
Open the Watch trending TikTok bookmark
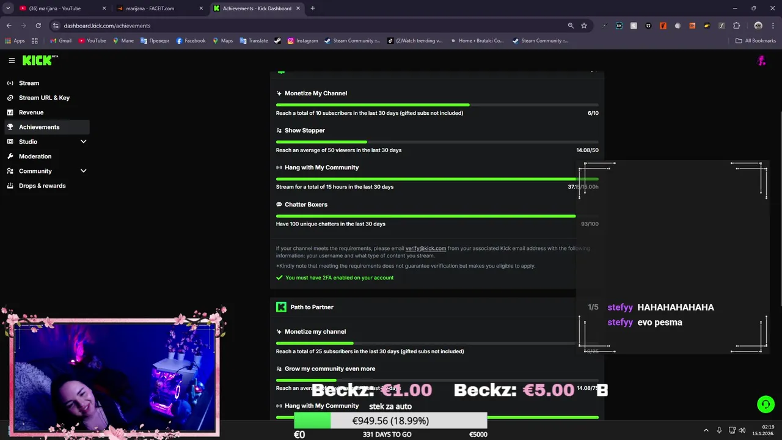(x=415, y=41)
